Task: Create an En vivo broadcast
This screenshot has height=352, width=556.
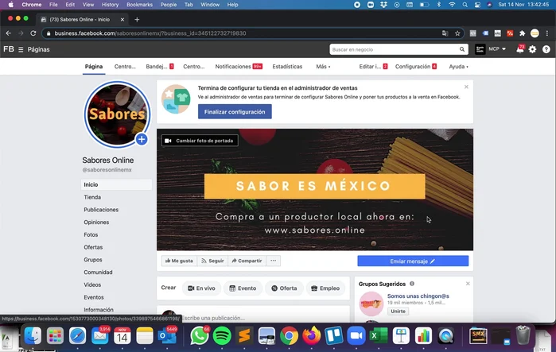Action: click(x=201, y=288)
